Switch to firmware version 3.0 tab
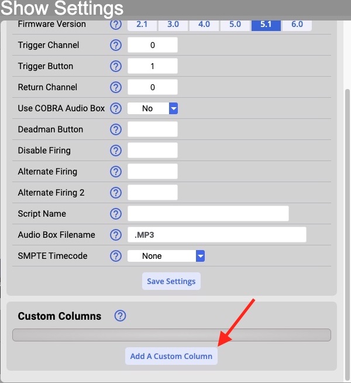This screenshot has width=351, height=383. click(x=173, y=25)
